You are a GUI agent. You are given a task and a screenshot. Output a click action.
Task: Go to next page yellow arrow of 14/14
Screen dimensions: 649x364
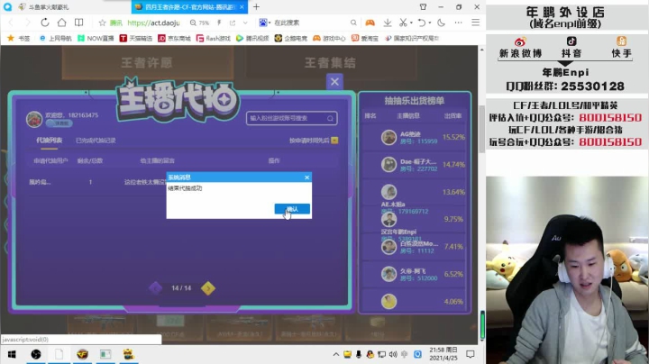(208, 288)
